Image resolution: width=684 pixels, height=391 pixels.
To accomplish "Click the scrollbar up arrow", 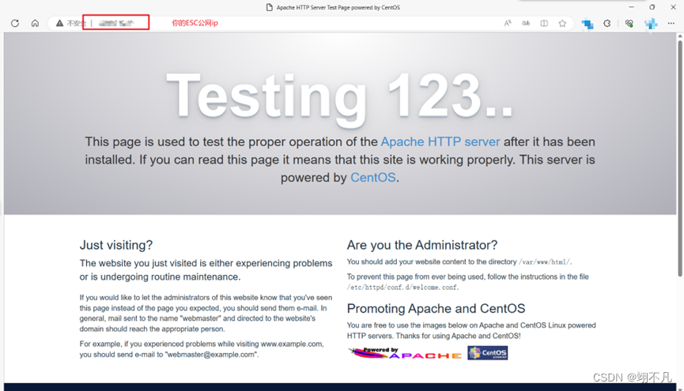I will pos(679,36).
